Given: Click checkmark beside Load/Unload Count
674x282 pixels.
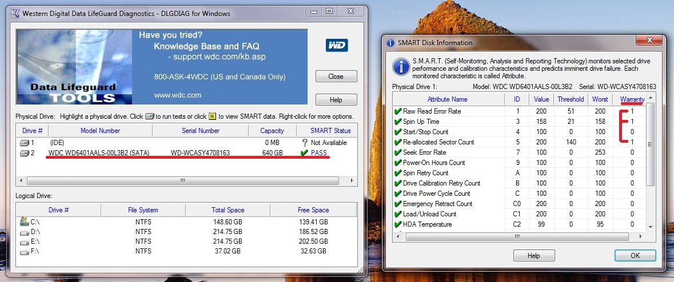Looking at the screenshot, I should (x=398, y=214).
